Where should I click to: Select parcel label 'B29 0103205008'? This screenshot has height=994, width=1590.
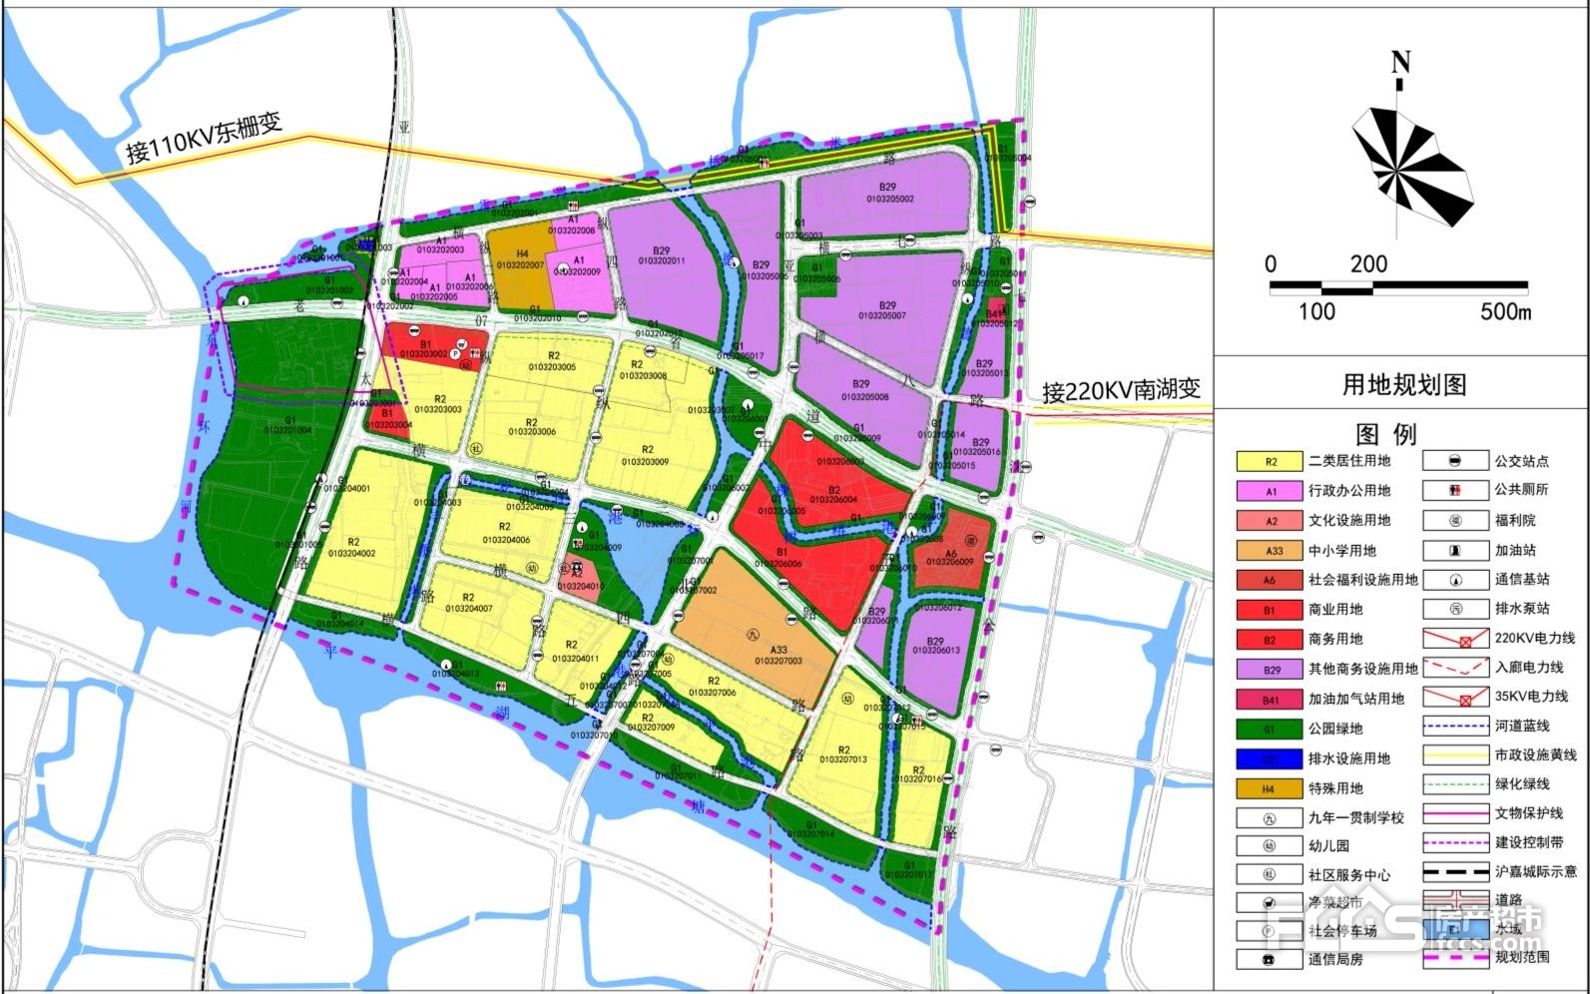[864, 390]
